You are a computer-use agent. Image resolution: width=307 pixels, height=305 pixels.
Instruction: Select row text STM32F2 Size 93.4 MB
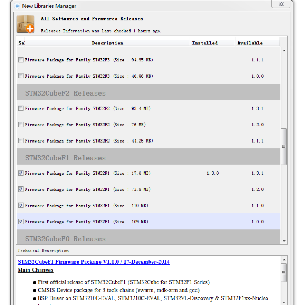click(88, 108)
